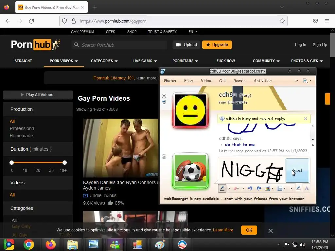The width and height of the screenshot is (335, 251).
Task: Click the site search magnifier icon
Action: 77,45
